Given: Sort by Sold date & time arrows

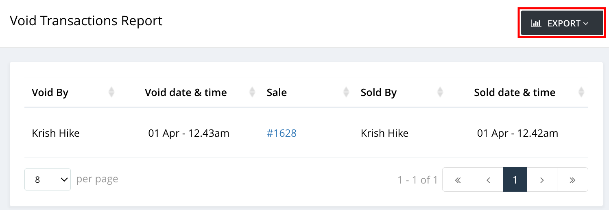Looking at the screenshot, I should [x=581, y=92].
